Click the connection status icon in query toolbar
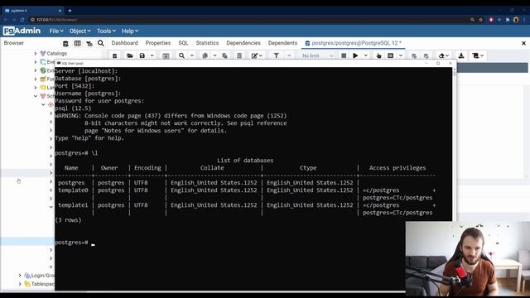The width and height of the screenshot is (530, 298). [x=114, y=55]
